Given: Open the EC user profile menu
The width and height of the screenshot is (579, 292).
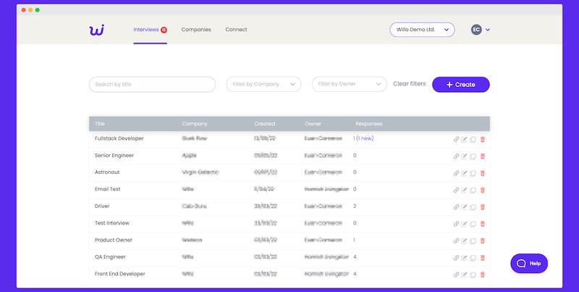Looking at the screenshot, I should [481, 30].
